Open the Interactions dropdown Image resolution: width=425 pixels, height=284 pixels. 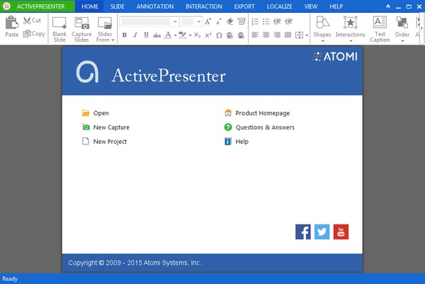350,28
